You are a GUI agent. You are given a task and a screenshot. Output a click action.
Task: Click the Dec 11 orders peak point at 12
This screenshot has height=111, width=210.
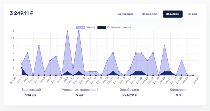(x=79, y=31)
